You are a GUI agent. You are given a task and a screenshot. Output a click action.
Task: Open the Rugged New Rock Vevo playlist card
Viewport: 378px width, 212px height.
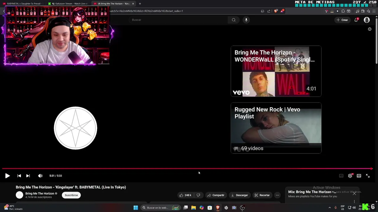(x=276, y=128)
